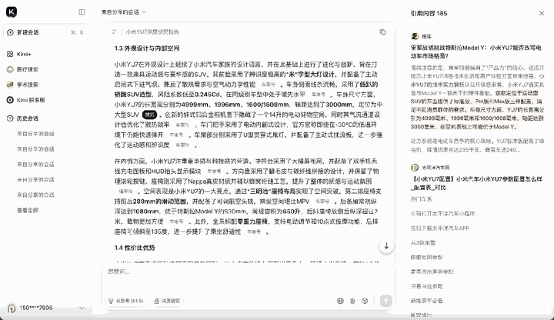
Task: Collapse the left sidebar panel
Action: click(x=82, y=12)
